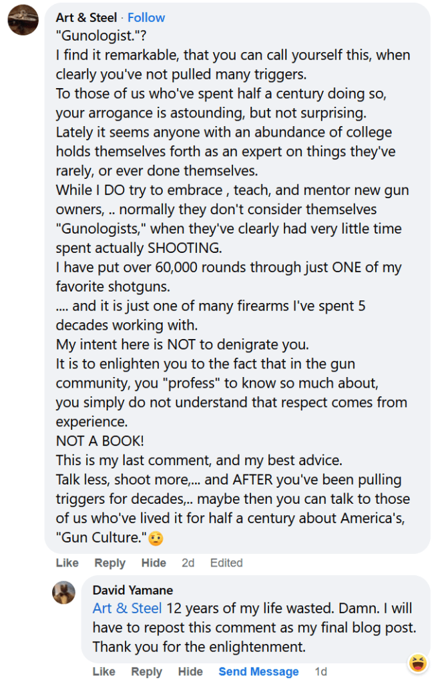Click the Art & Steel mention in reply

[x=127, y=609]
